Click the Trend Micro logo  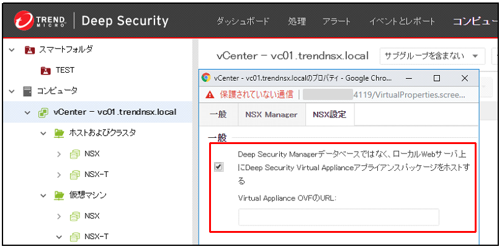tap(40, 20)
